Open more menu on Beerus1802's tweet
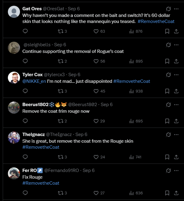Image resolution: width=184 pixels, height=201 pixels. [176, 105]
